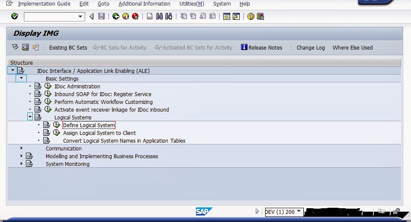Image resolution: width=411 pixels, height=222 pixels.
Task: Click the execute icon for Define Logical System
Action: [56, 125]
